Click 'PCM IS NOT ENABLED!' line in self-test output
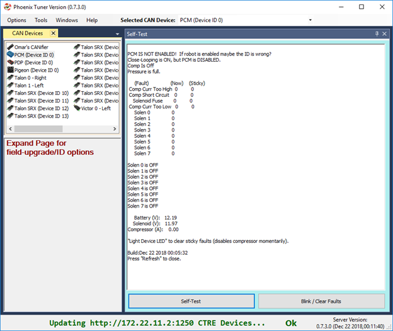 tap(199, 54)
